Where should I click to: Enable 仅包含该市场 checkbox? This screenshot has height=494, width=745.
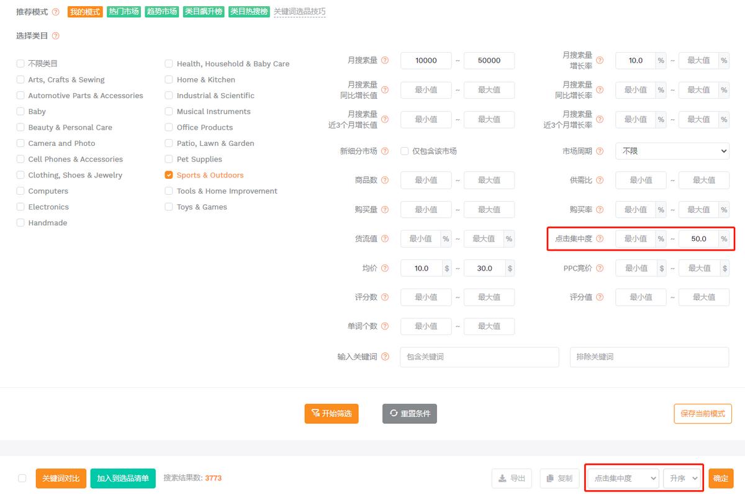[x=405, y=151]
